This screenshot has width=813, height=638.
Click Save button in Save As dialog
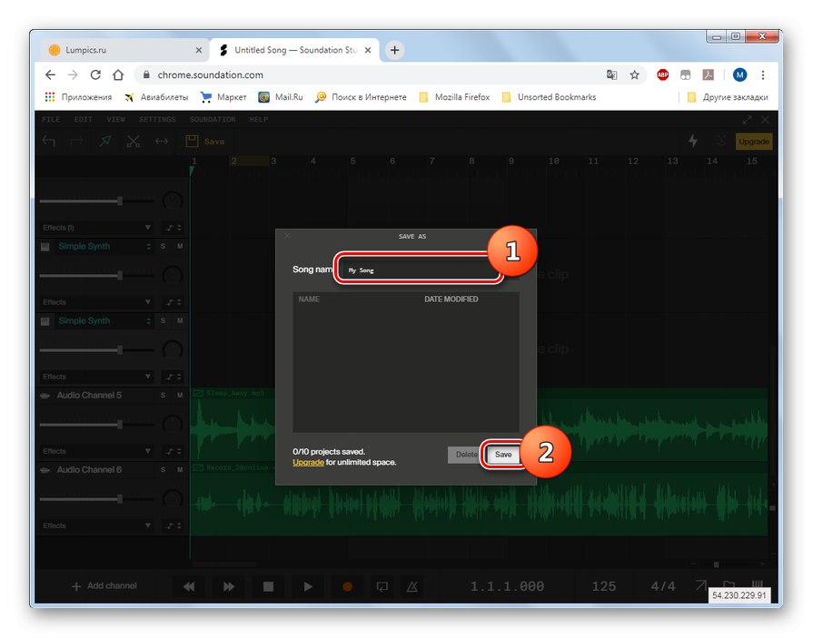pos(503,455)
